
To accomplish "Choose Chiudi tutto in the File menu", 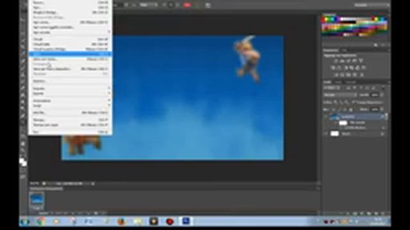I will pyautogui.click(x=70, y=44).
